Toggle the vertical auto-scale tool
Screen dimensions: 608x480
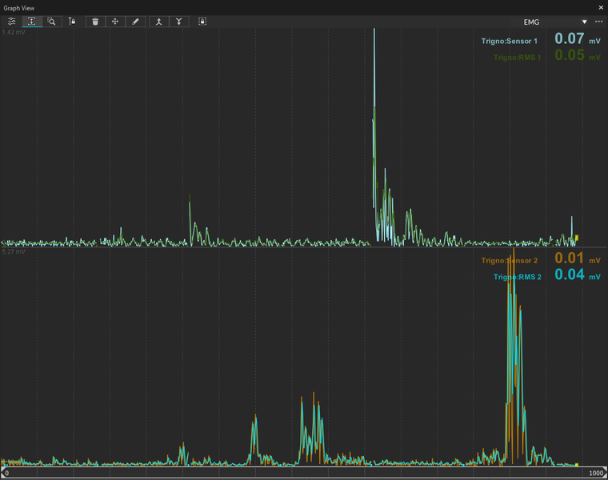(31, 22)
